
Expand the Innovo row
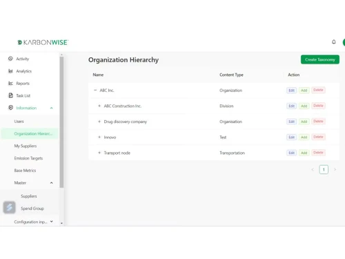coord(99,137)
